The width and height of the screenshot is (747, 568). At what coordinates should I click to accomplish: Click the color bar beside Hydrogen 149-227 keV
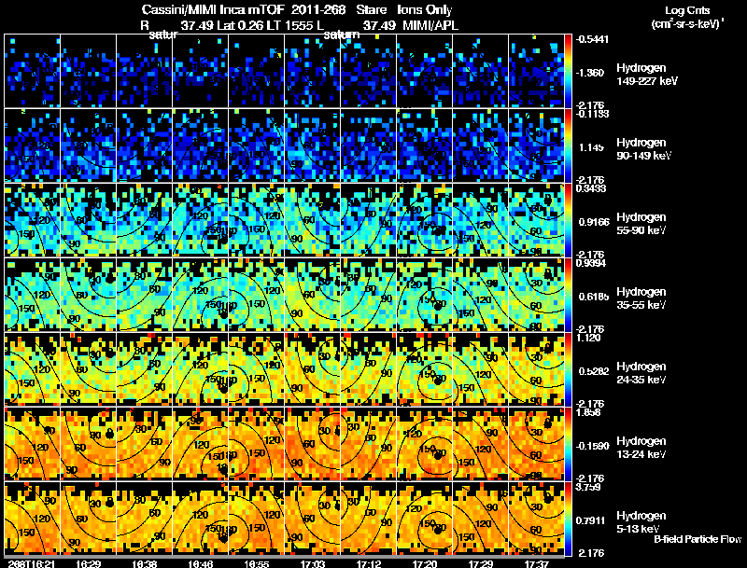[x=568, y=71]
